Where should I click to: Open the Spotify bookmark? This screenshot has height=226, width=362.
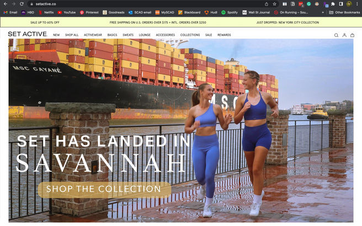230,13
